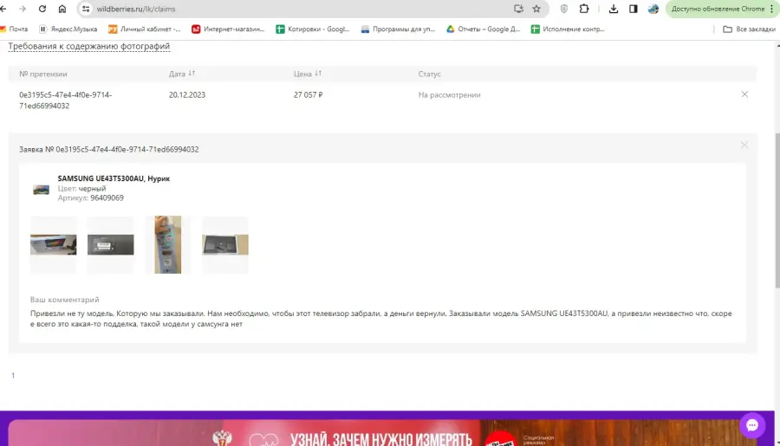780x446 pixels.
Task: Open the shield extension icon
Action: click(x=563, y=9)
